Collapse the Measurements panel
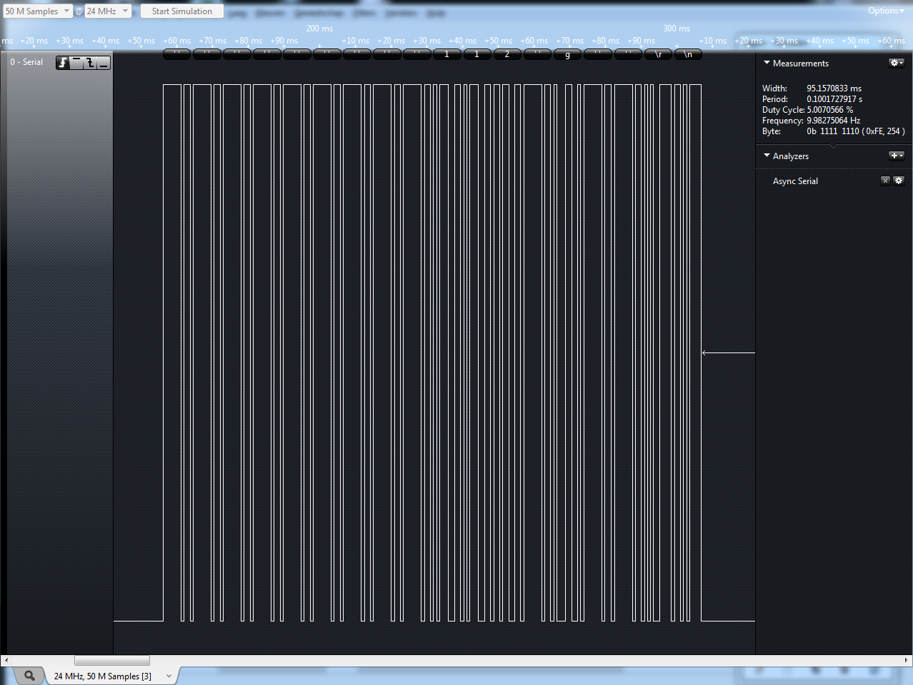The image size is (913, 685). (x=766, y=63)
